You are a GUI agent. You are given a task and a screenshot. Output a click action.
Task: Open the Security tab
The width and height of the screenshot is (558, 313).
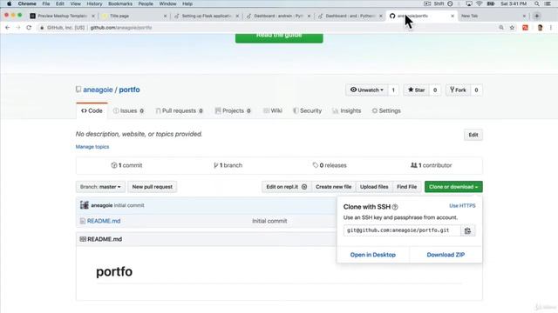[307, 110]
